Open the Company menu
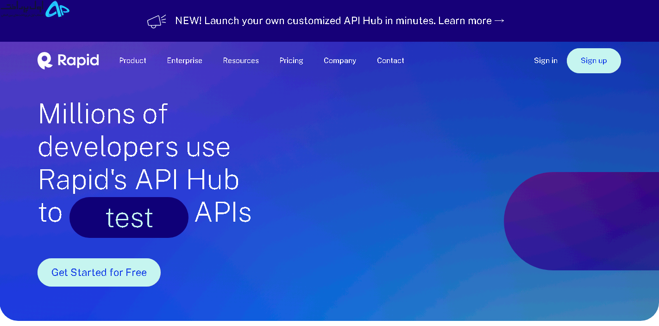Screen dimensions: 659x326 [x=340, y=61]
